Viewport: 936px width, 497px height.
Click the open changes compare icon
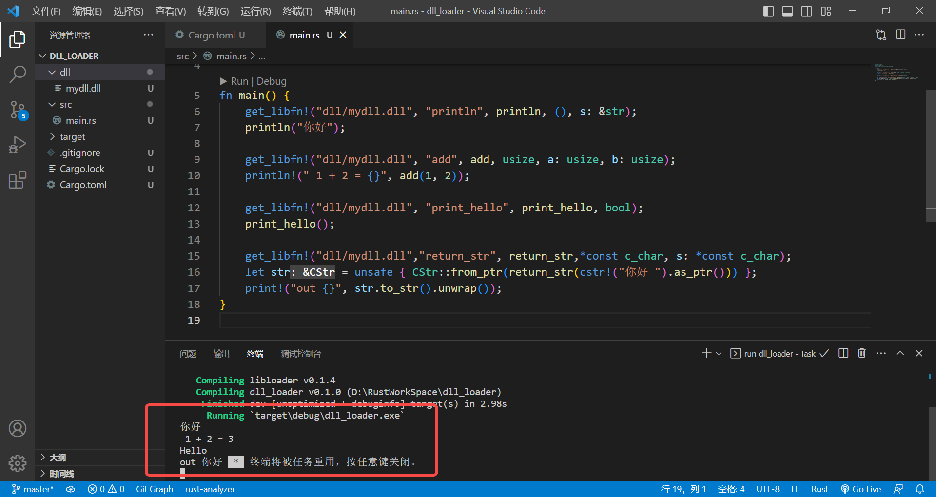[881, 35]
